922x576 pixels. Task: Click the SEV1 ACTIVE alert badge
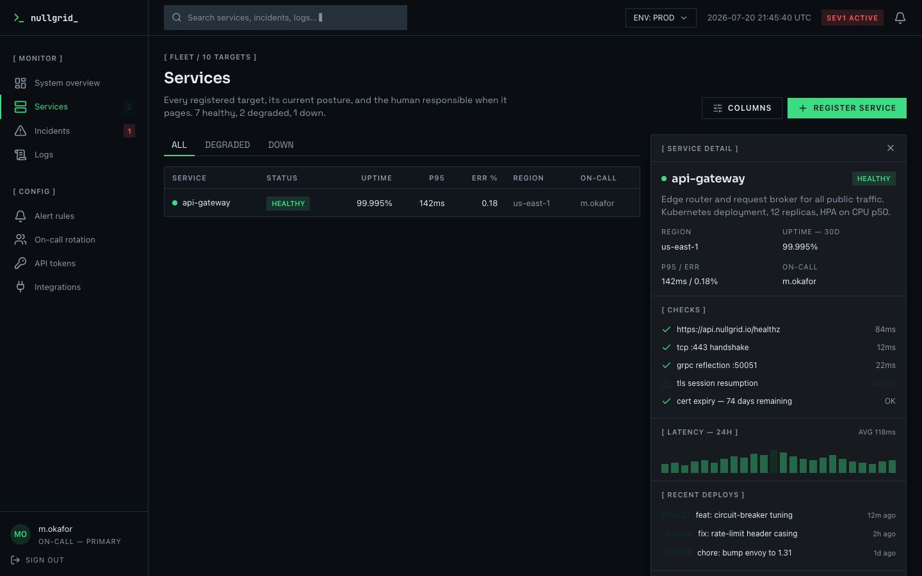click(x=852, y=18)
